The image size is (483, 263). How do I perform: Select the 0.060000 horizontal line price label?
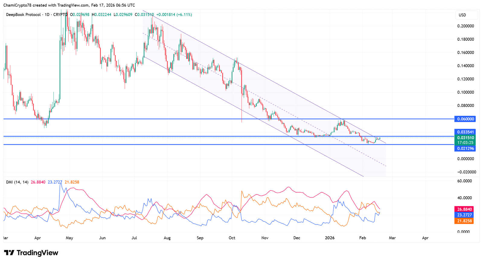click(x=465, y=119)
